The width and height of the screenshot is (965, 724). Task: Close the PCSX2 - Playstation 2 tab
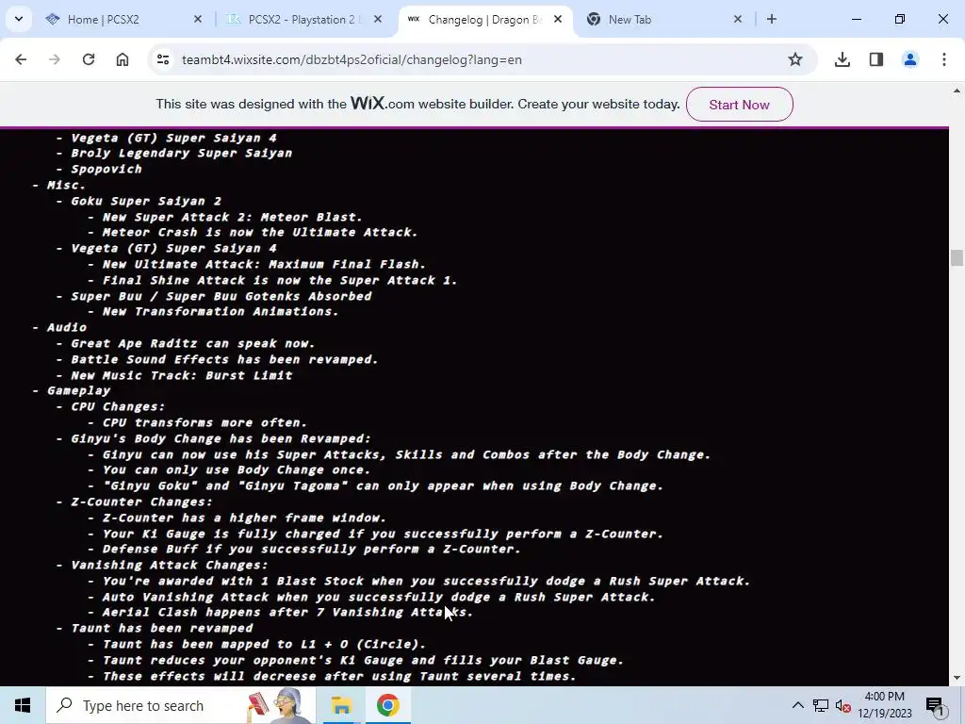pos(378,20)
